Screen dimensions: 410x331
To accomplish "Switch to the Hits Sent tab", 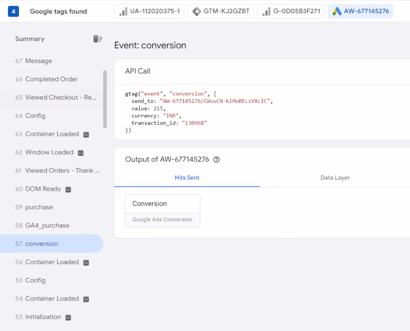I will tap(187, 178).
